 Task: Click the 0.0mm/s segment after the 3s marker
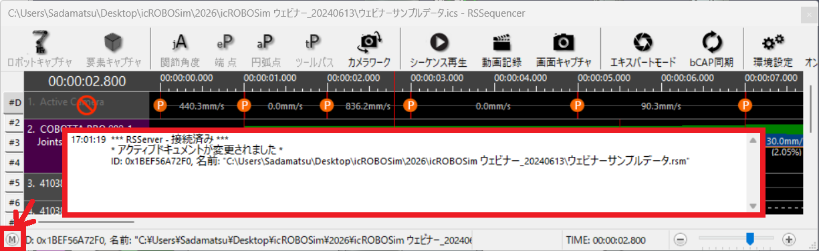coord(493,105)
